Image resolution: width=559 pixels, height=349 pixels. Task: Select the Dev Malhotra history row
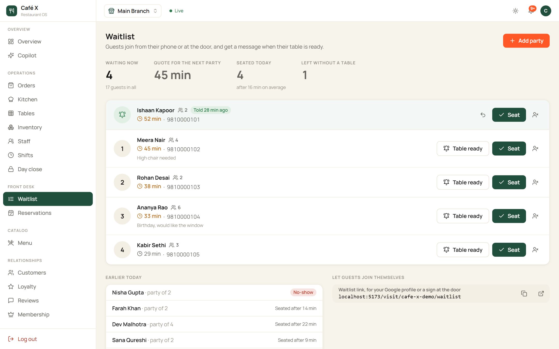(x=214, y=324)
